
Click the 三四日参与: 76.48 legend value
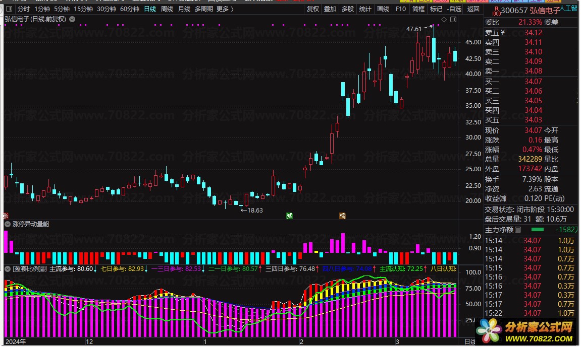[290, 269]
